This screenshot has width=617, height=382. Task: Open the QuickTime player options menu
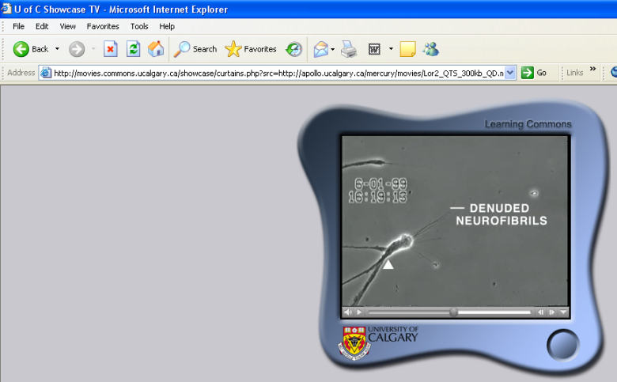[x=563, y=312]
